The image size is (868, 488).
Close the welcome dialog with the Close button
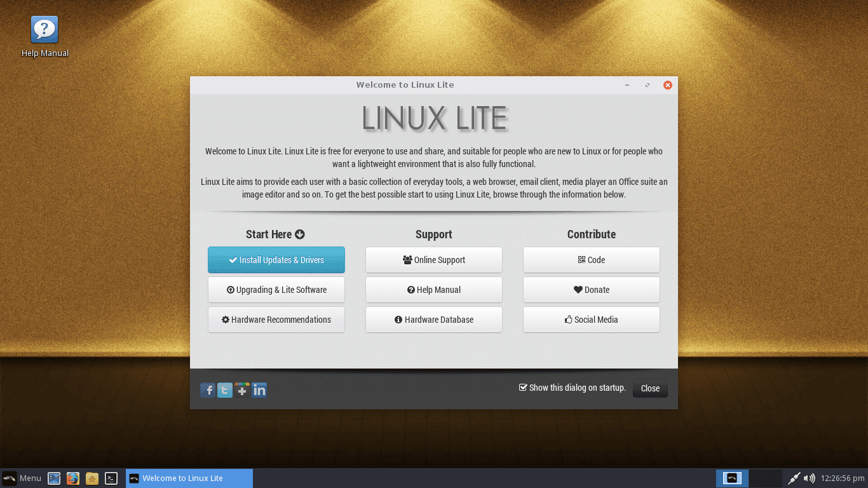coord(650,388)
